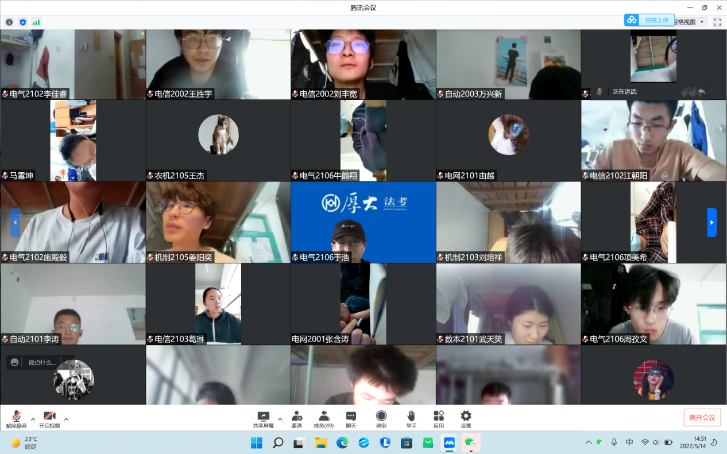The height and width of the screenshot is (454, 727).
Task: Open Microsoft Store from the taskbar
Action: [407, 443]
